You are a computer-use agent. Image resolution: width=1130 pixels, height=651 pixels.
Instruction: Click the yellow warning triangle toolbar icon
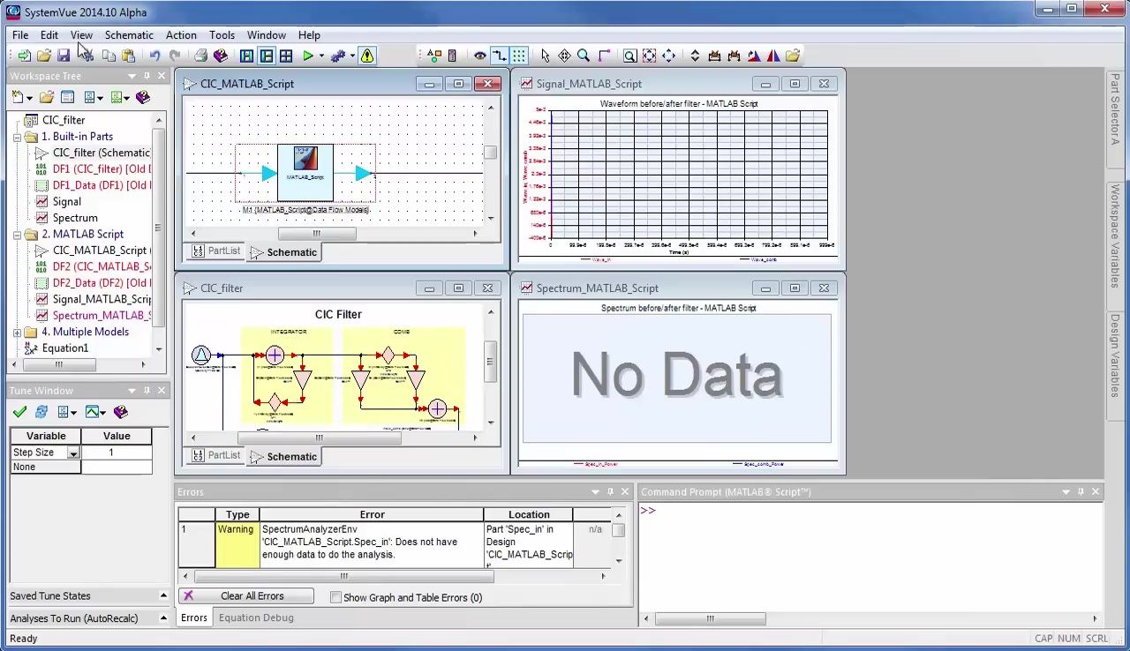click(x=366, y=56)
